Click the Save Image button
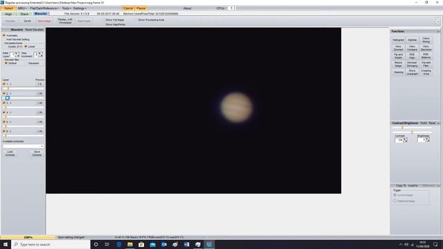The width and height of the screenshot is (443, 249). 44,21
